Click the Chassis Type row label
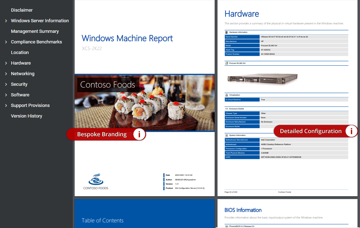The width and height of the screenshot is (360, 228). [242, 113]
